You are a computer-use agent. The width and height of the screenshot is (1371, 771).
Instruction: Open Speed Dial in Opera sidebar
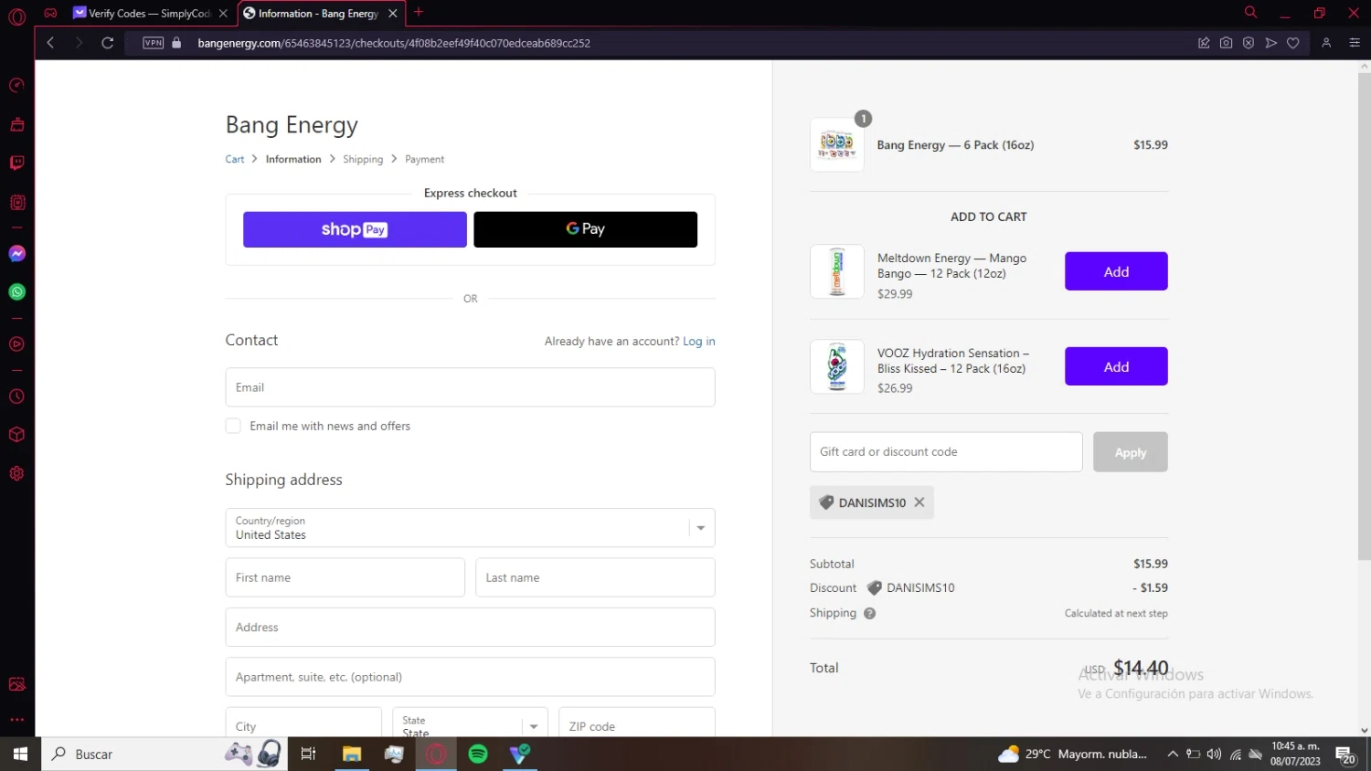tap(16, 85)
